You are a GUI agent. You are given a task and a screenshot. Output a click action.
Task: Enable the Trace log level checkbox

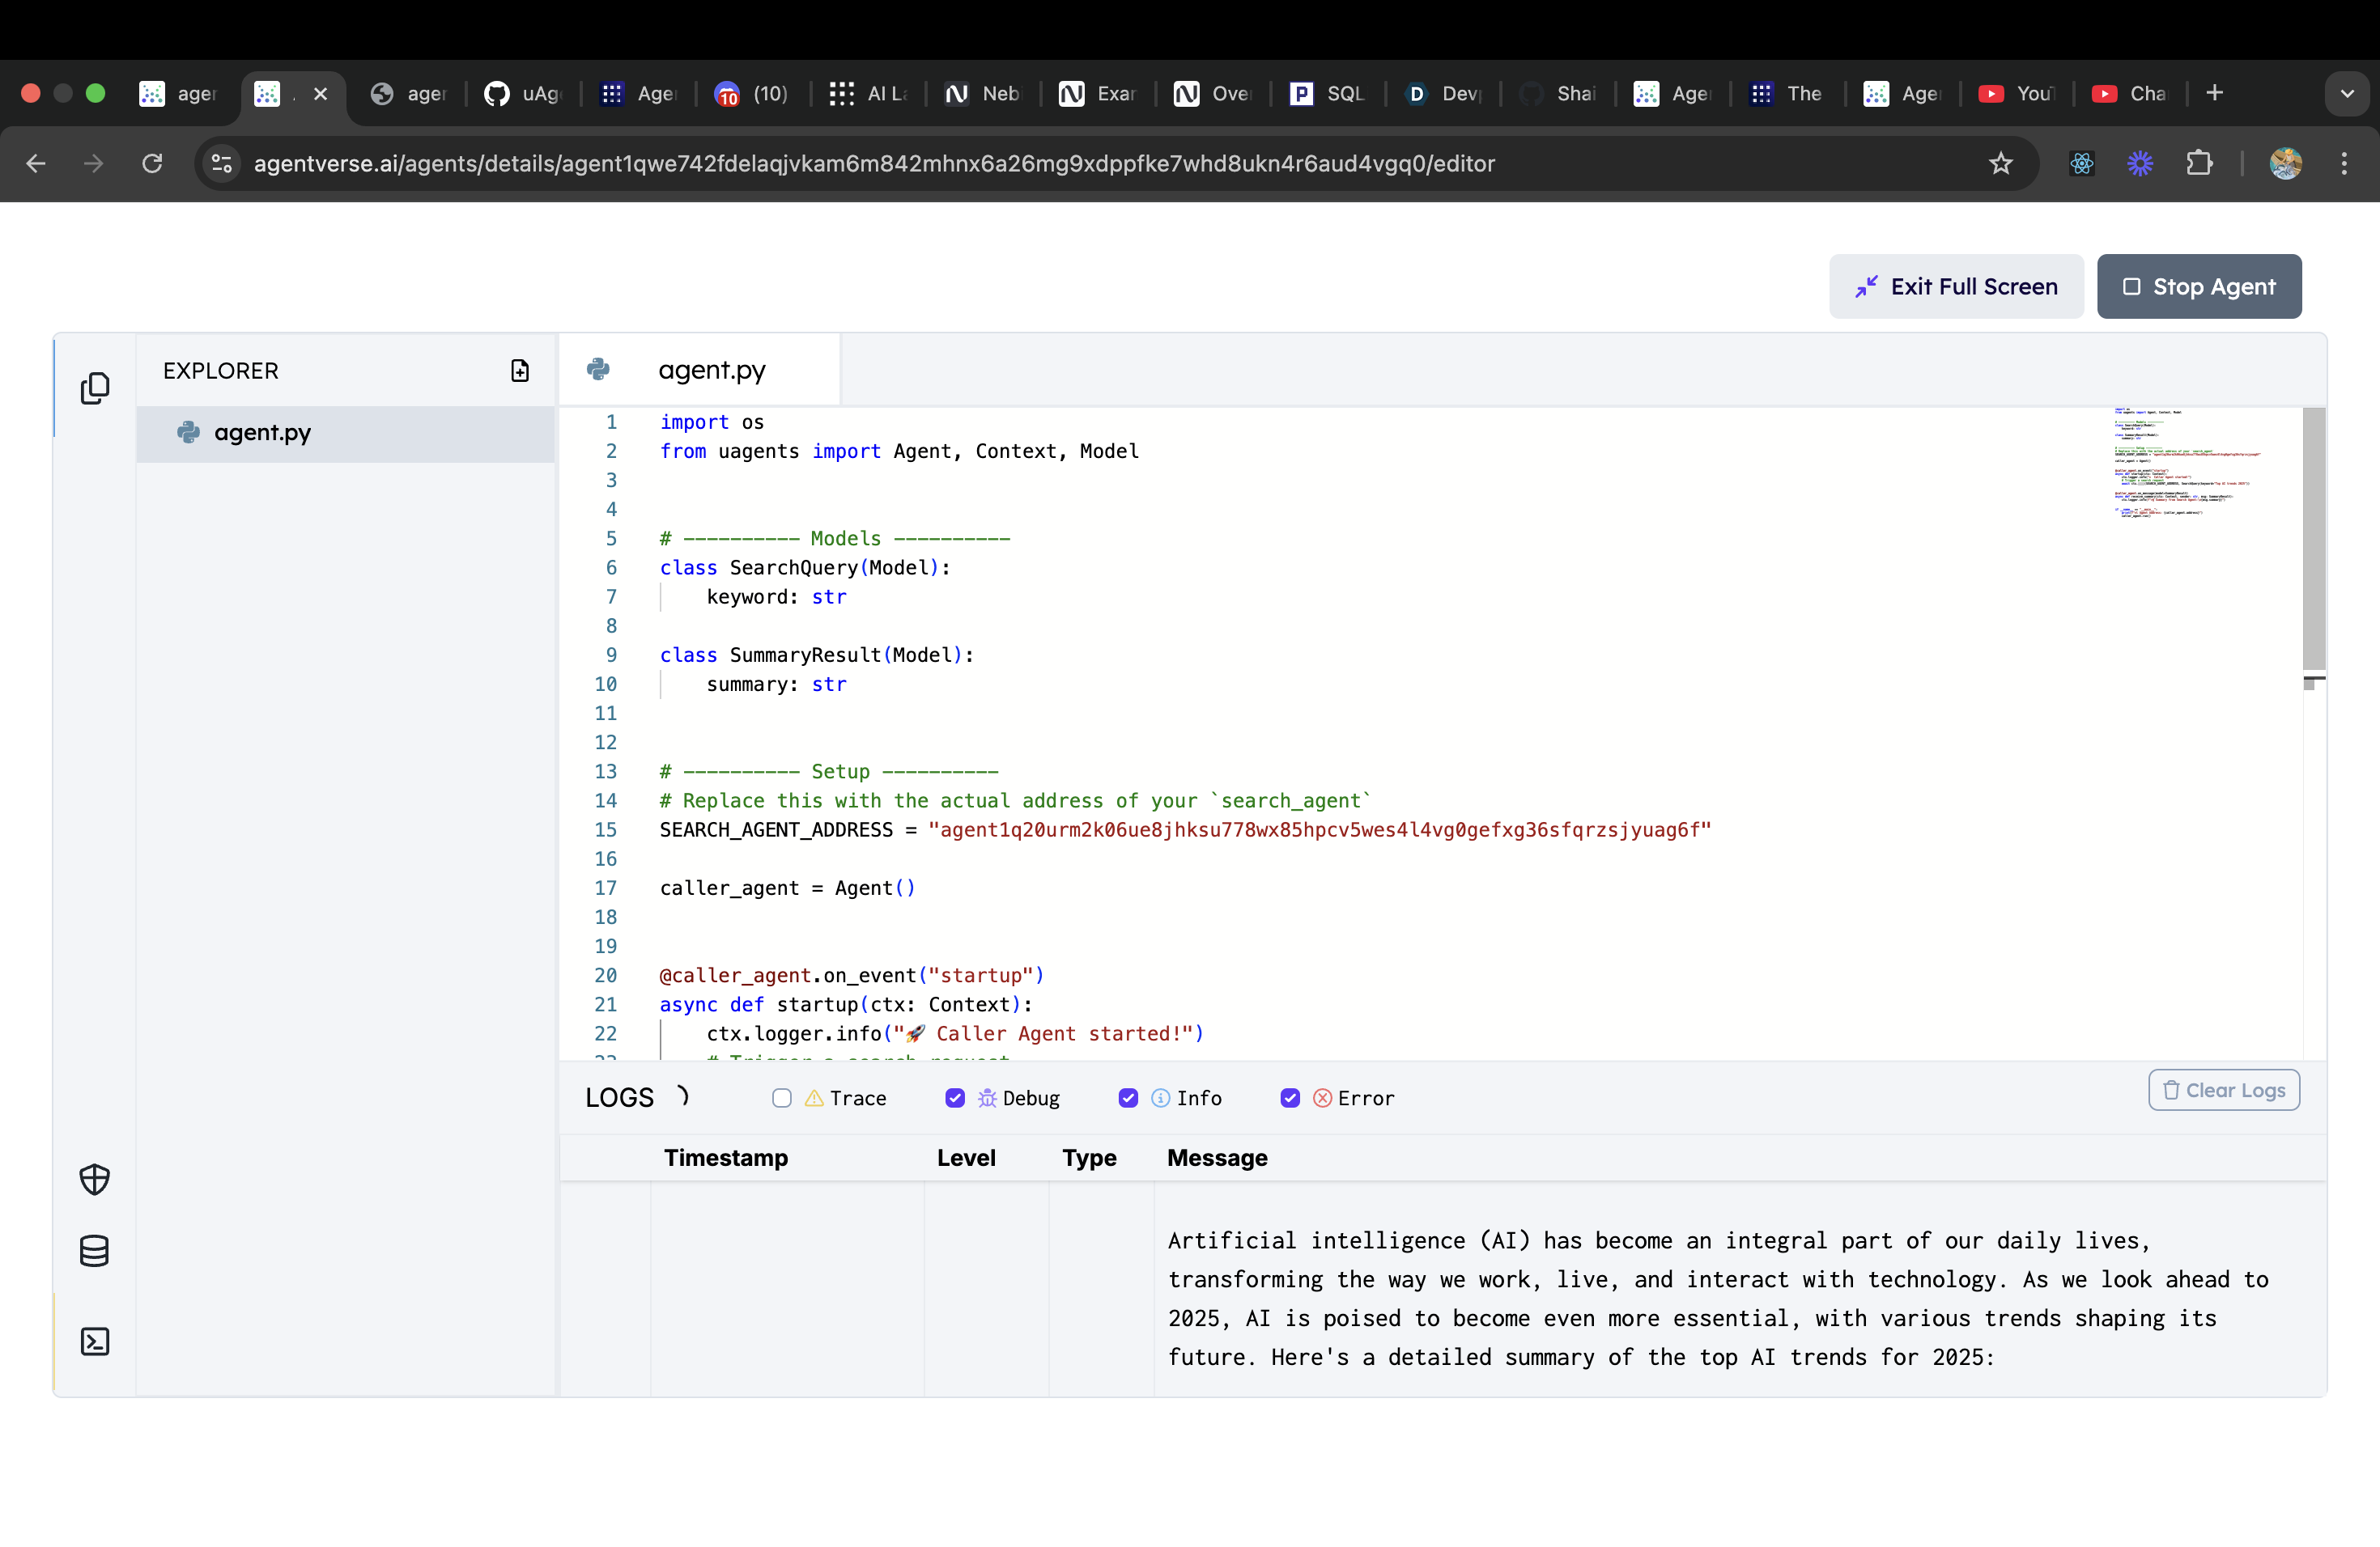coord(782,1098)
